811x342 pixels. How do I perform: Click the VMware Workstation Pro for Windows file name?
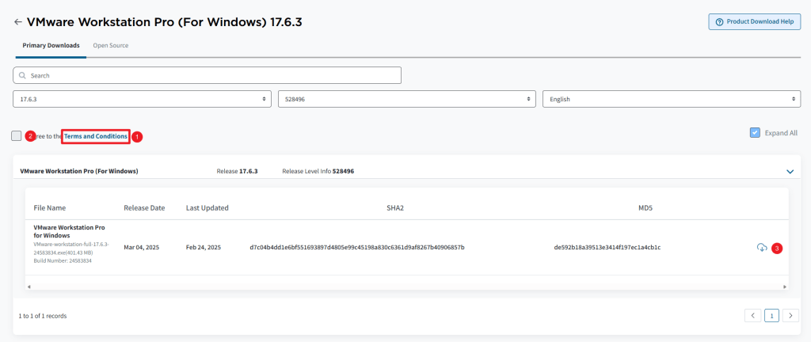[x=70, y=231]
